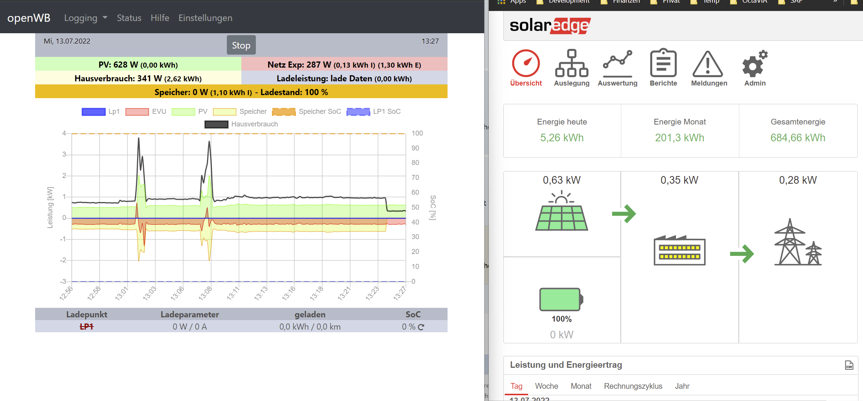Click the red EVU legend swatch
Viewport: 863px width, 401px height.
[137, 112]
